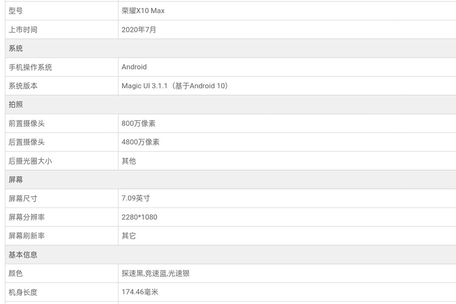Click the 2280*1080 resolution value
The width and height of the screenshot is (456, 304).
[139, 217]
